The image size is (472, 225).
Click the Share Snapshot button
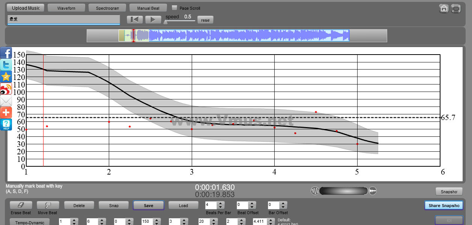[x=444, y=206]
